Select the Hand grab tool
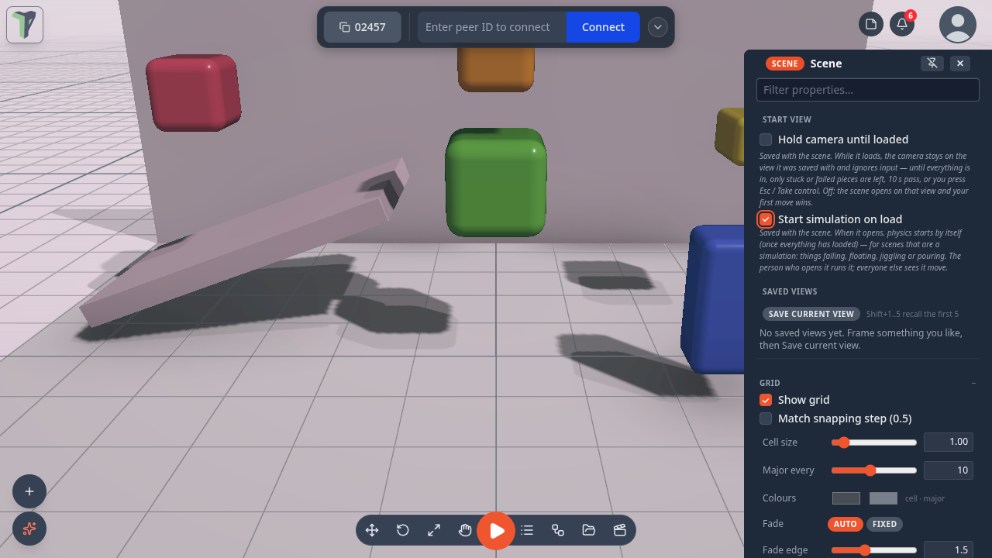 click(x=465, y=530)
